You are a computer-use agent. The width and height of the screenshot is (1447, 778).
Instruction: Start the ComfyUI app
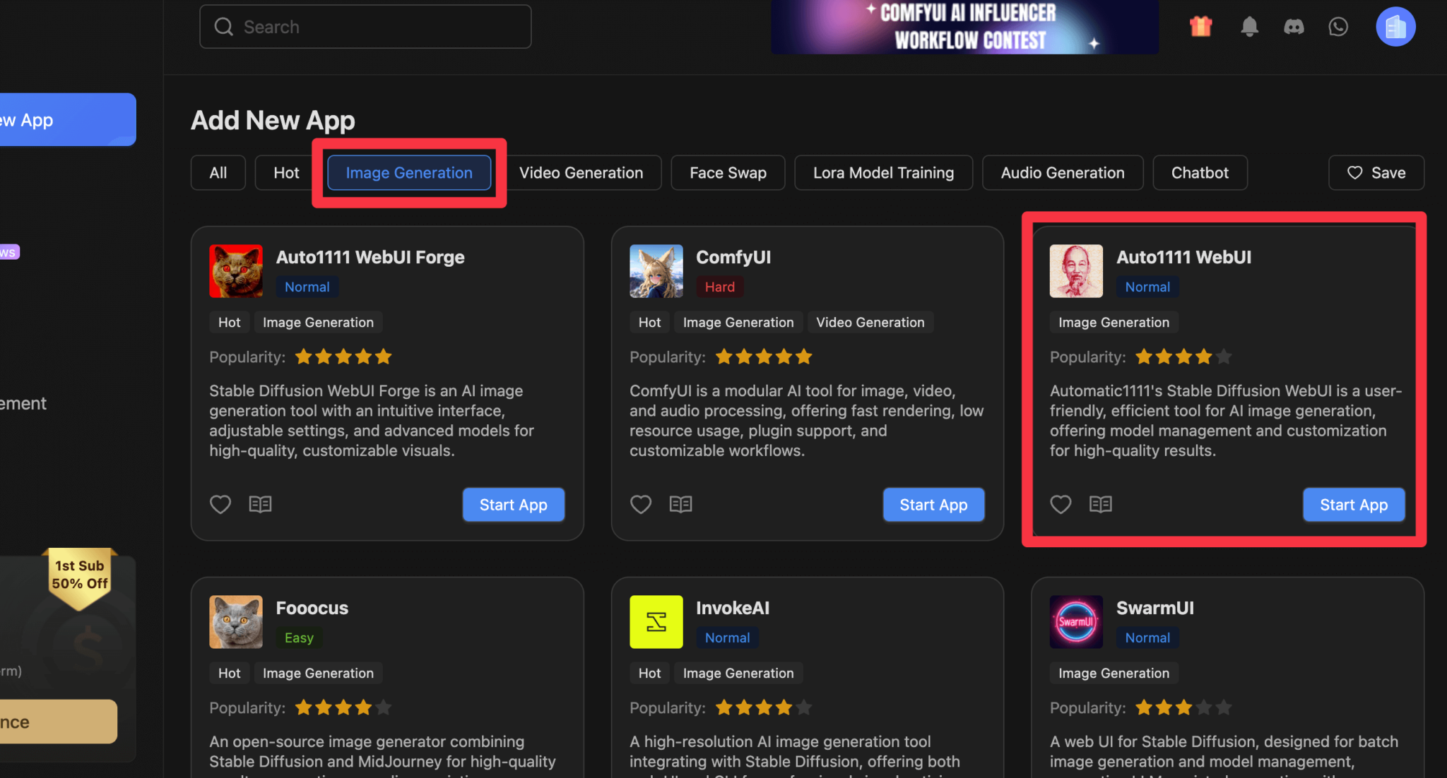click(933, 505)
